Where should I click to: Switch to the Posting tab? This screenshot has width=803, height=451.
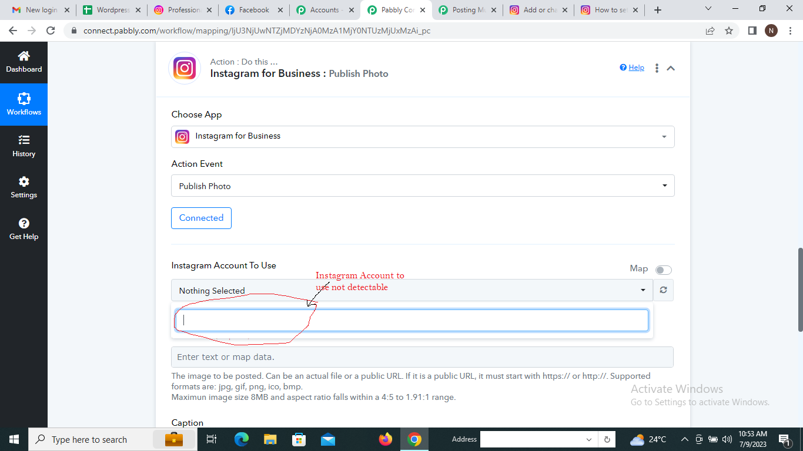(x=466, y=10)
